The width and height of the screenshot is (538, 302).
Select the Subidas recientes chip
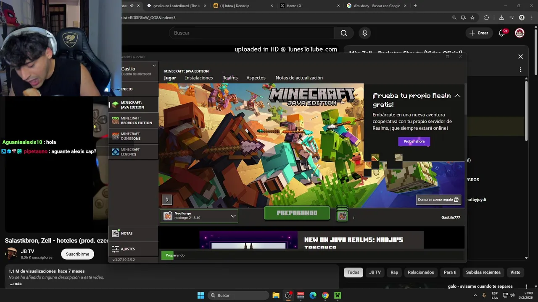coord(483,273)
